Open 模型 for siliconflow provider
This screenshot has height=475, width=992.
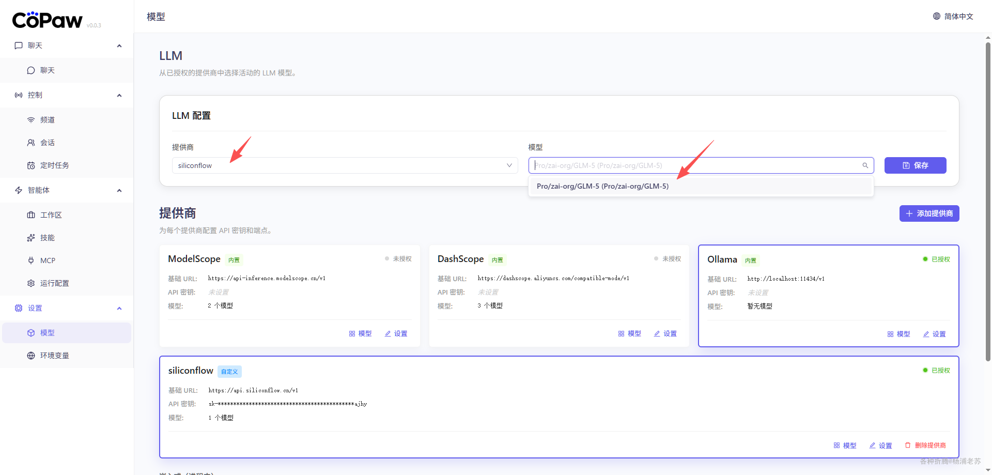pyautogui.click(x=845, y=446)
